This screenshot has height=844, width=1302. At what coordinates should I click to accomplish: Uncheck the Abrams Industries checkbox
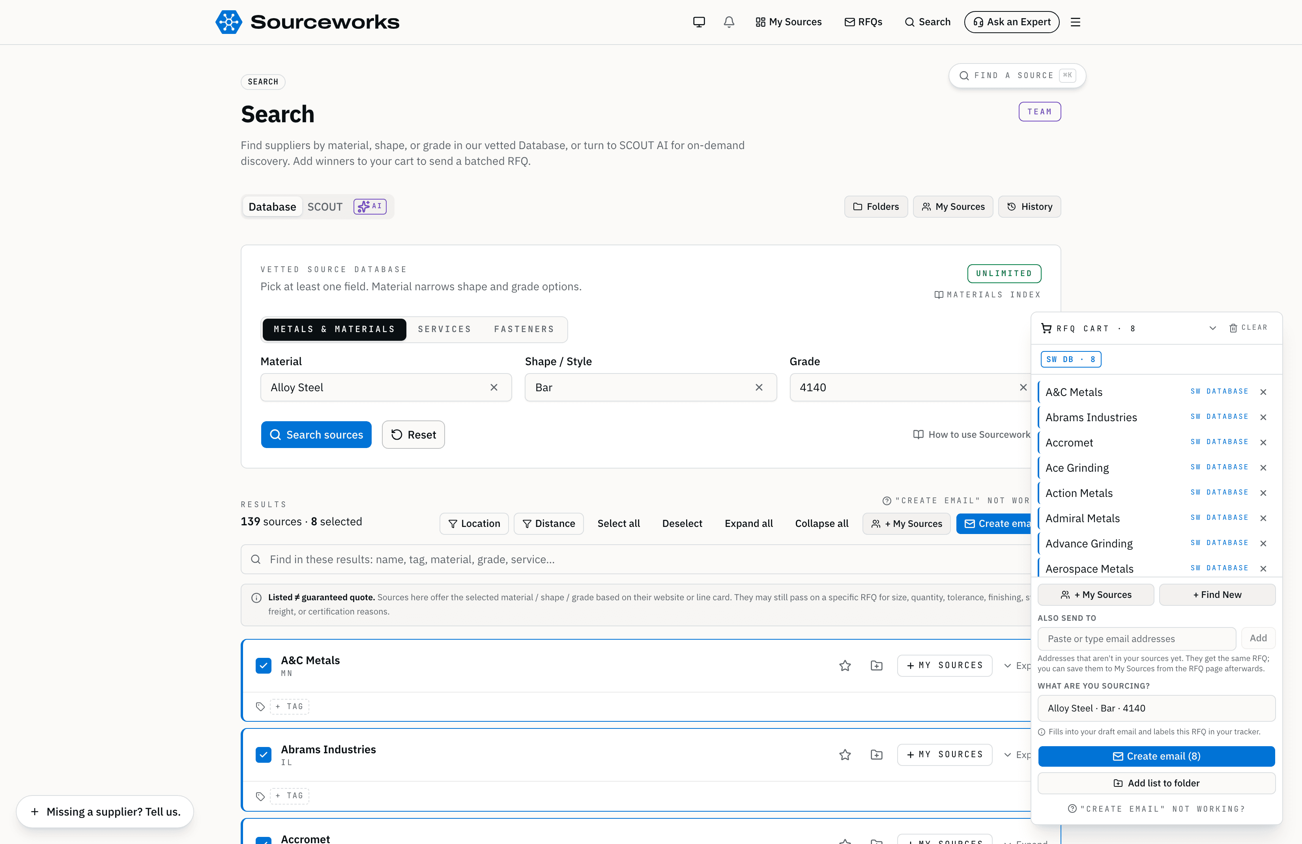263,755
